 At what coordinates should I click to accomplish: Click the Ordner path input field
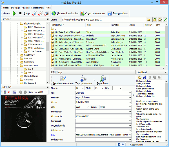[104, 20]
